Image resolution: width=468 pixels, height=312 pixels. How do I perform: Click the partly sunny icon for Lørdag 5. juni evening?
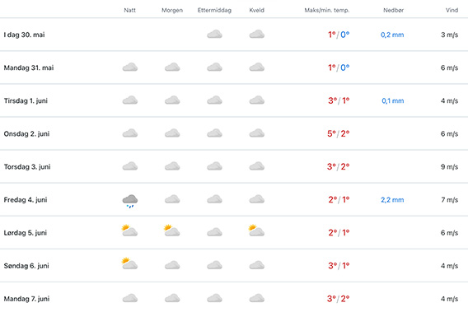pos(256,231)
